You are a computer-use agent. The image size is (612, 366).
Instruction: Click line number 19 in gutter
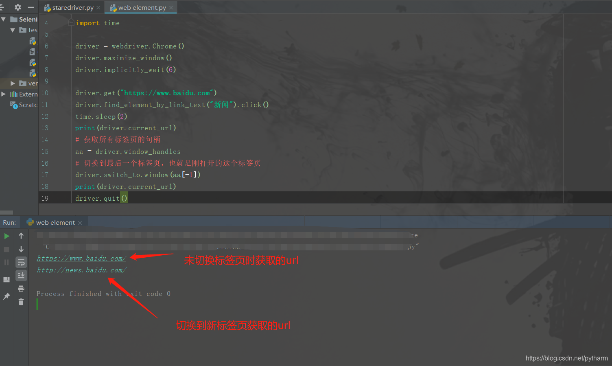click(45, 198)
